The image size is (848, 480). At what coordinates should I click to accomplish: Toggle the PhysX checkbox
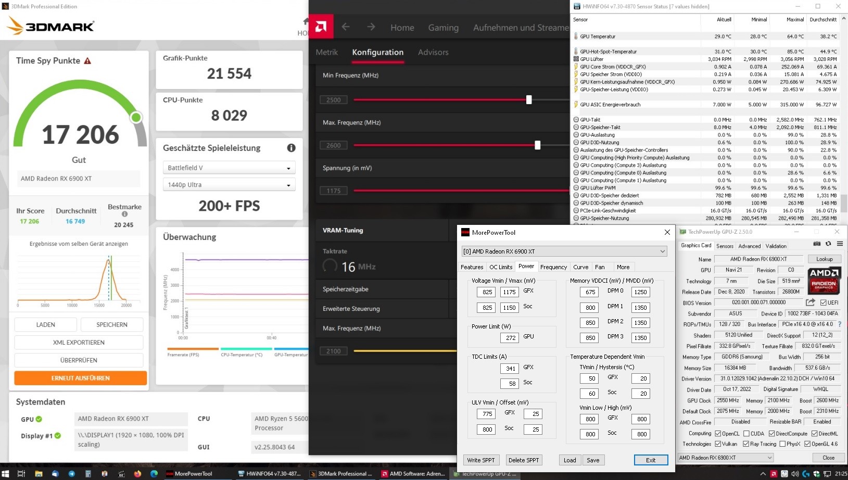coord(782,444)
